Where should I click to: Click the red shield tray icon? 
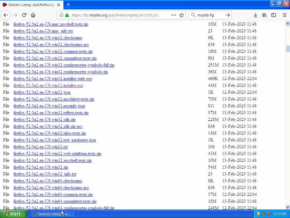(x=269, y=214)
